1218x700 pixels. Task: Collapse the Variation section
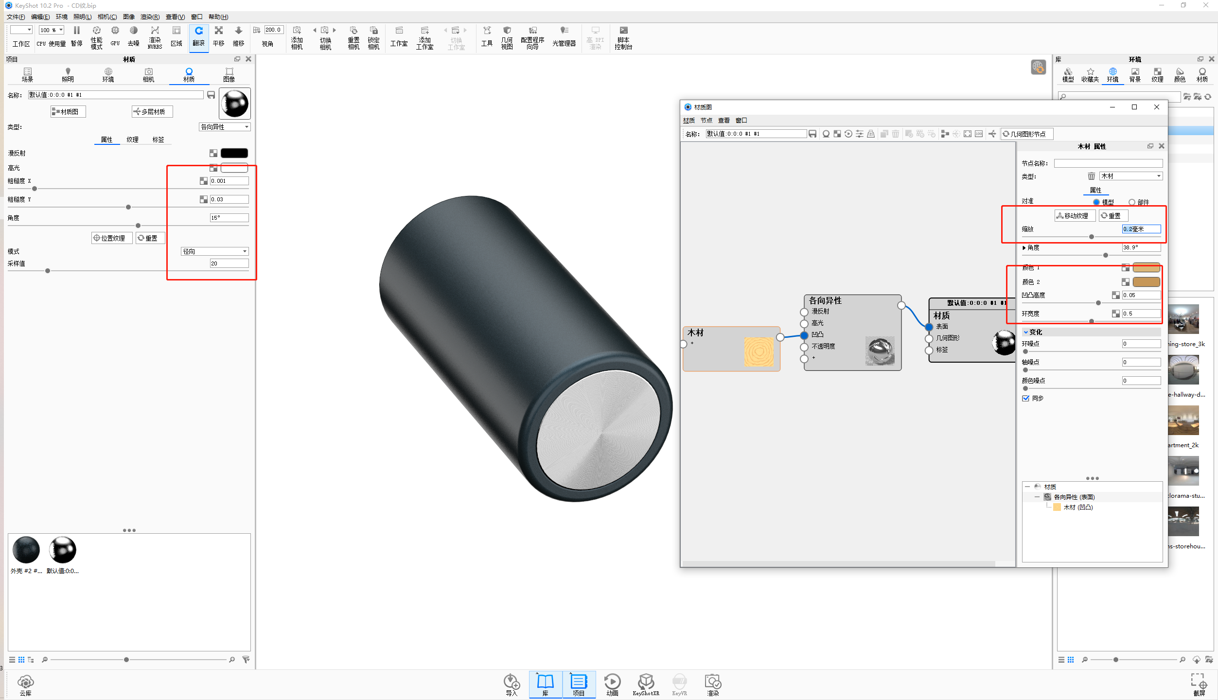click(1026, 332)
